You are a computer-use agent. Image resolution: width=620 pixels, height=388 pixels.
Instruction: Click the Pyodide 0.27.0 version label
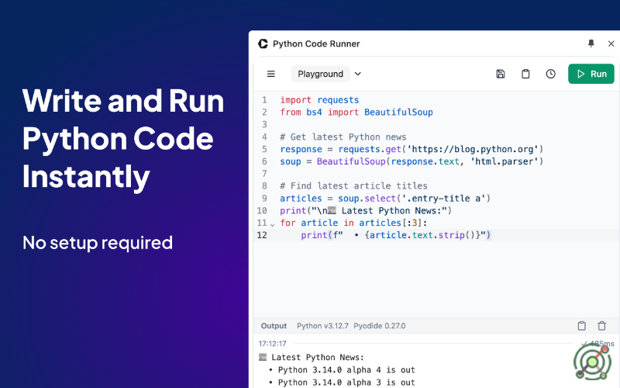379,326
